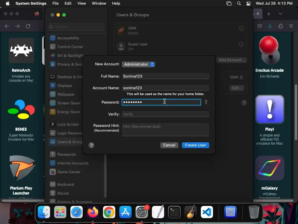Screen dimensions: 298x224
Task: Launch Finder from the Dock
Action: click(44, 212)
